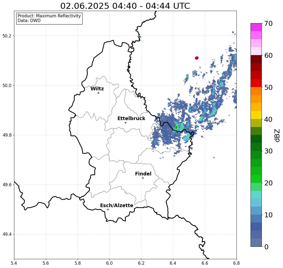Click the dark green colorbar segment above 30
The width and height of the screenshot is (283, 268).
(x=256, y=147)
